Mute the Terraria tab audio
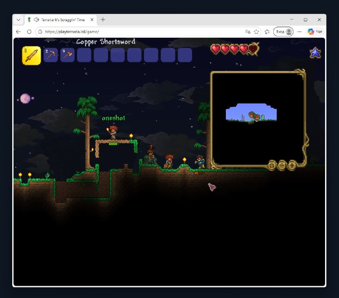The width and height of the screenshot is (339, 298). coord(36,19)
